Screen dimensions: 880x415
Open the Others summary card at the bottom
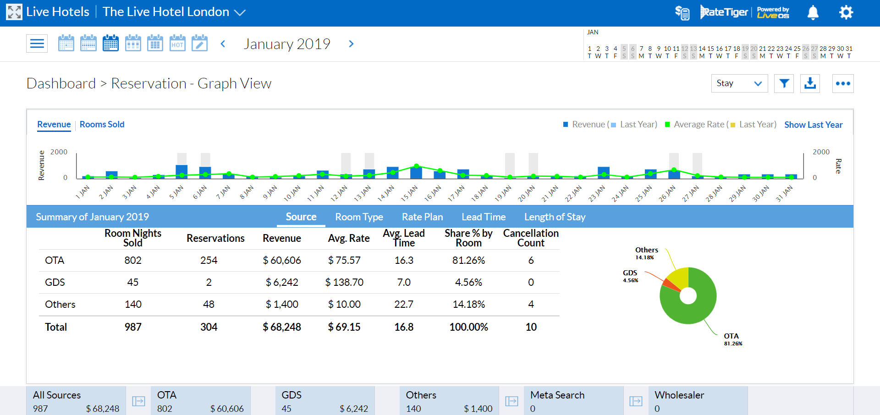point(449,401)
